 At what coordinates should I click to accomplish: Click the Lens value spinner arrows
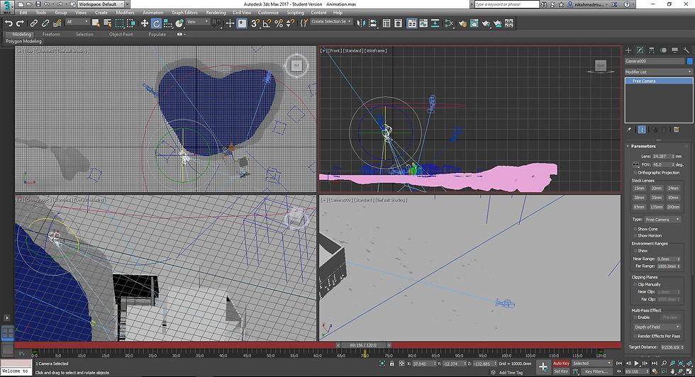[673, 157]
